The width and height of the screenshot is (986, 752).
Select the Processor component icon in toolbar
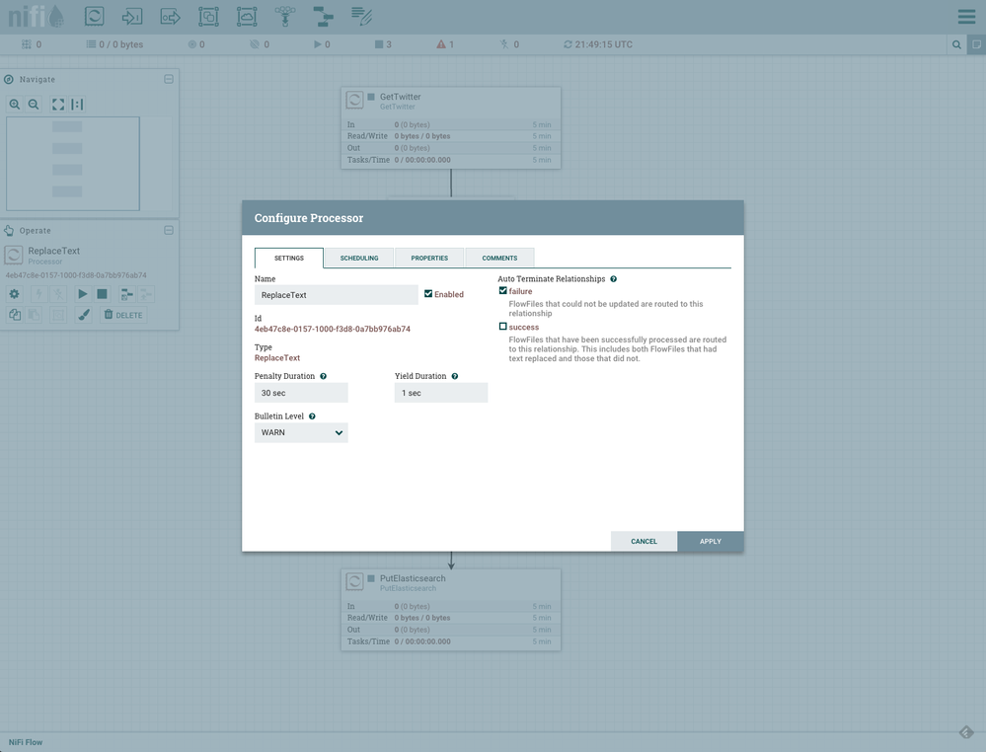(95, 17)
